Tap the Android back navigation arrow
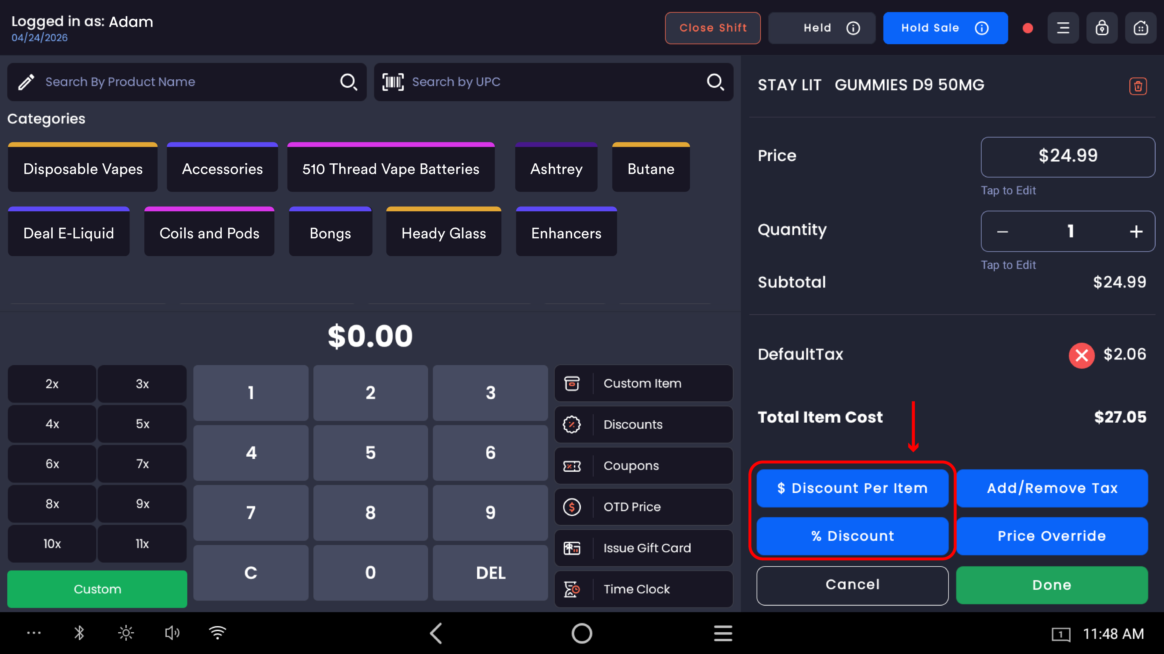Screen dimensions: 1164x654 tap(436, 633)
